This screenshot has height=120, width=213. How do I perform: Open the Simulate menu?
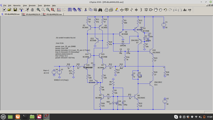click(x=32, y=5)
